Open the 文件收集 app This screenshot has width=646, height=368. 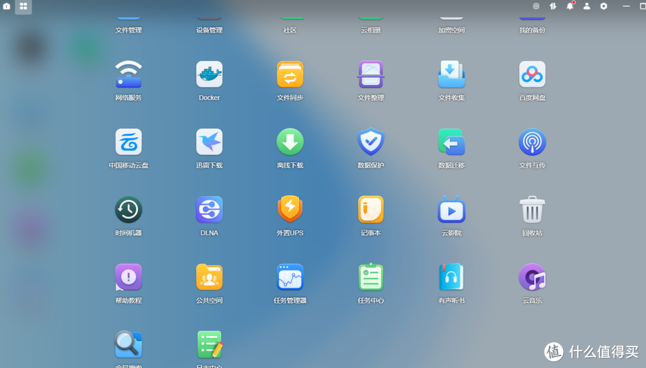point(452,75)
